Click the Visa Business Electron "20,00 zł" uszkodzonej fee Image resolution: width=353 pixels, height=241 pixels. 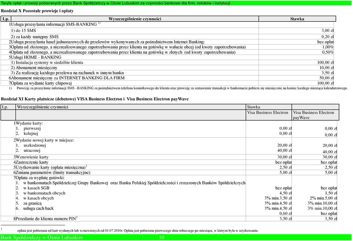pyautogui.click(x=284, y=145)
